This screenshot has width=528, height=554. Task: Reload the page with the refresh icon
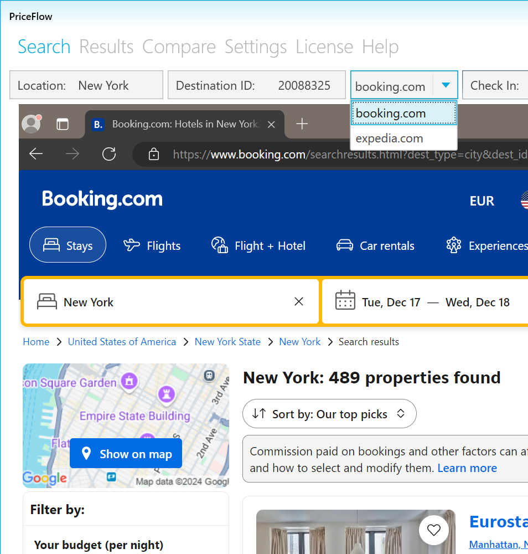click(x=109, y=154)
